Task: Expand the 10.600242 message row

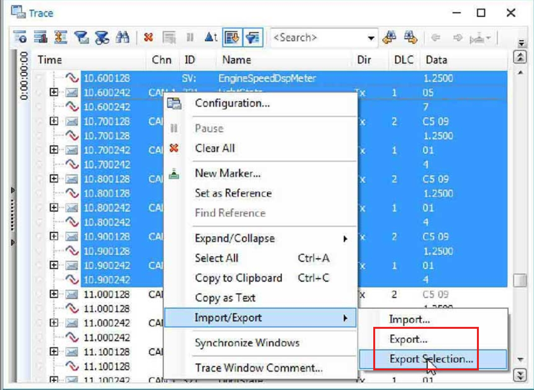Action: (54, 92)
